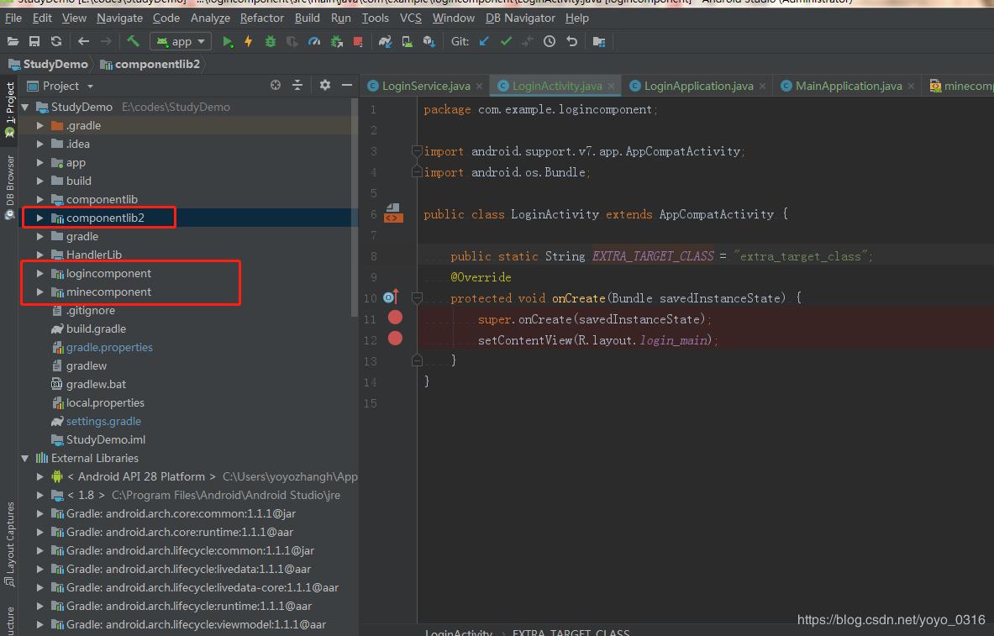Collapse the External Libraries node
This screenshot has width=994, height=636.
[24, 458]
